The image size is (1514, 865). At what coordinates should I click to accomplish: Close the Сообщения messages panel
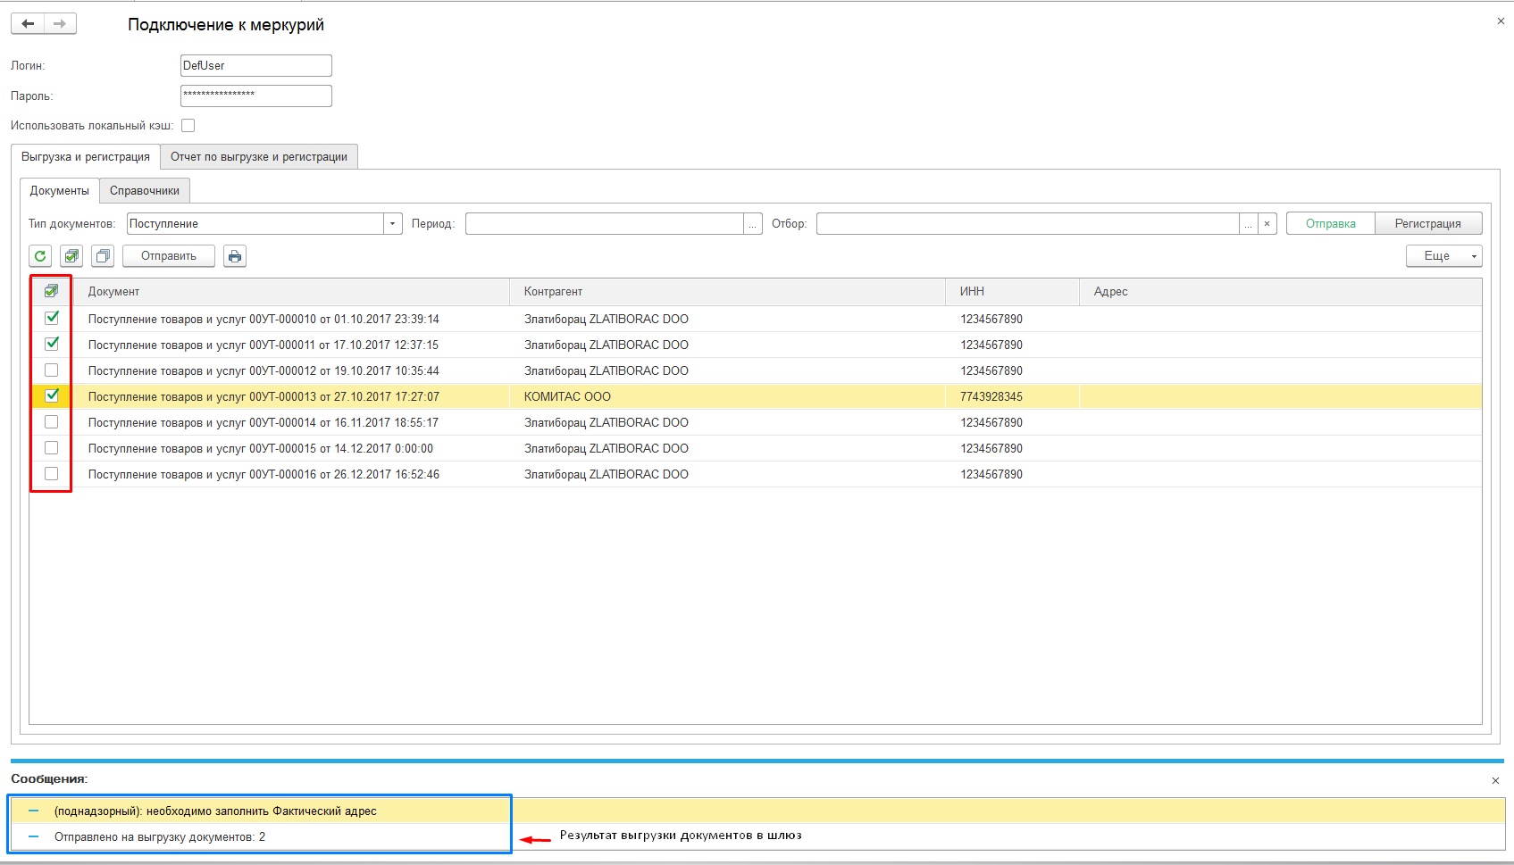coord(1495,780)
